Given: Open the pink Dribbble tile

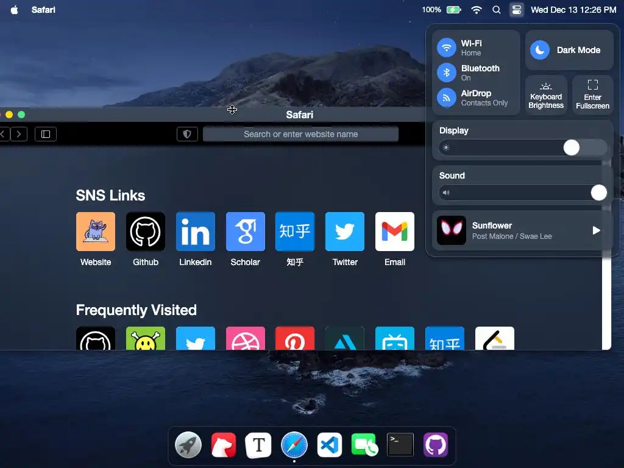Looking at the screenshot, I should click(245, 339).
